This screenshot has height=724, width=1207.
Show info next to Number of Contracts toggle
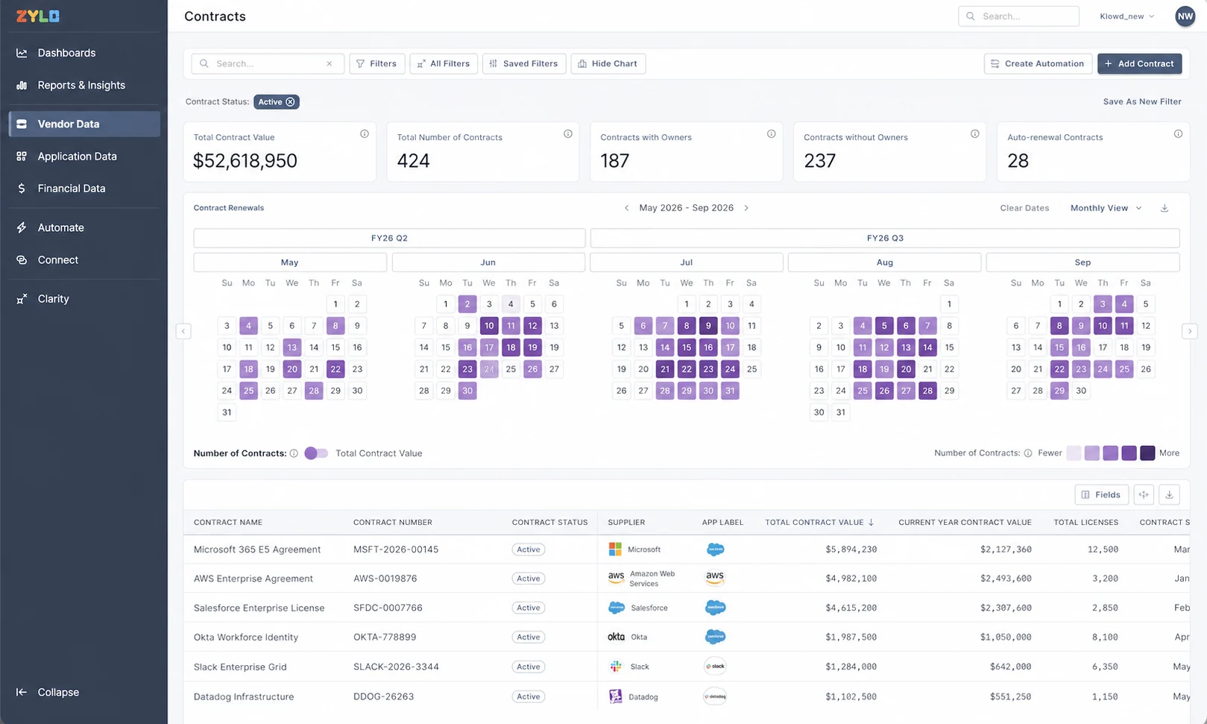(294, 453)
